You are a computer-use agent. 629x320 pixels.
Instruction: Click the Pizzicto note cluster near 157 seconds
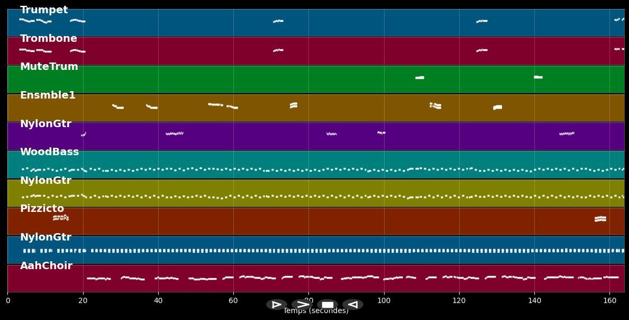(x=600, y=218)
